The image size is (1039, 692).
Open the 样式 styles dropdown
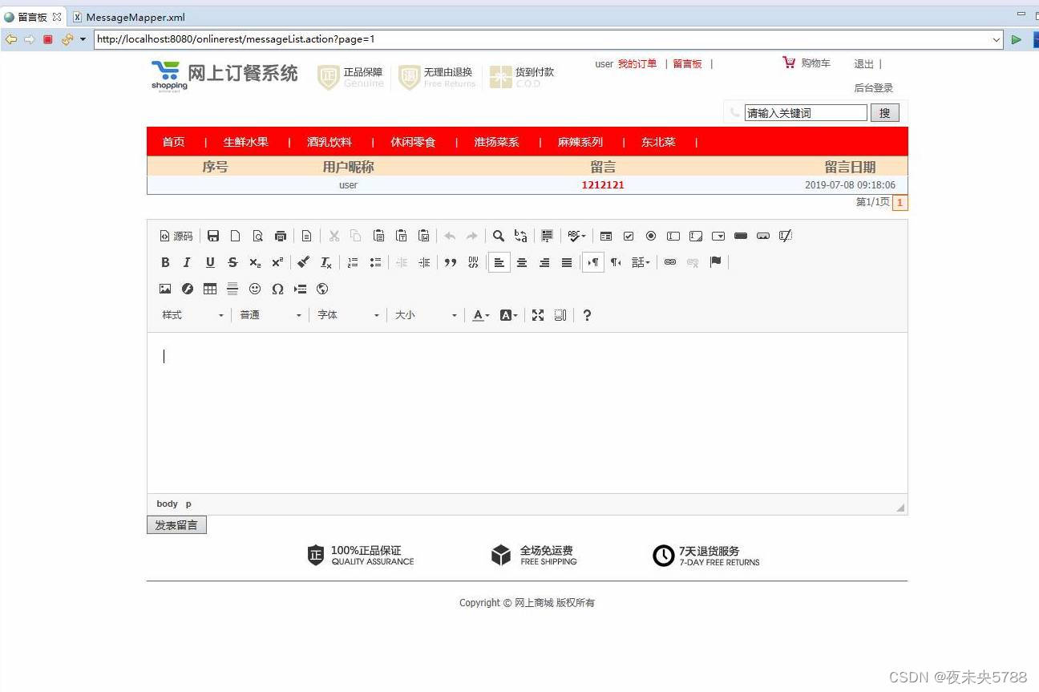193,315
